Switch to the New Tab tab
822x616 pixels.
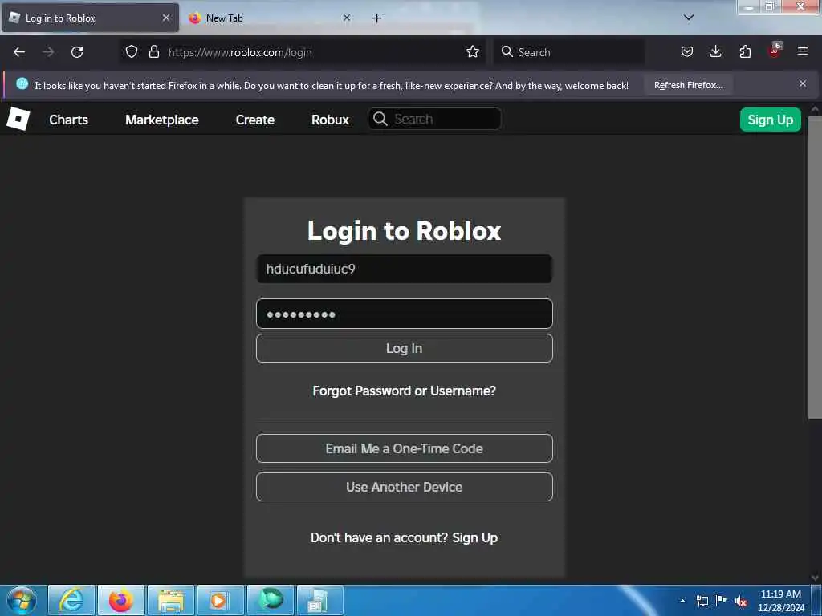coord(270,18)
